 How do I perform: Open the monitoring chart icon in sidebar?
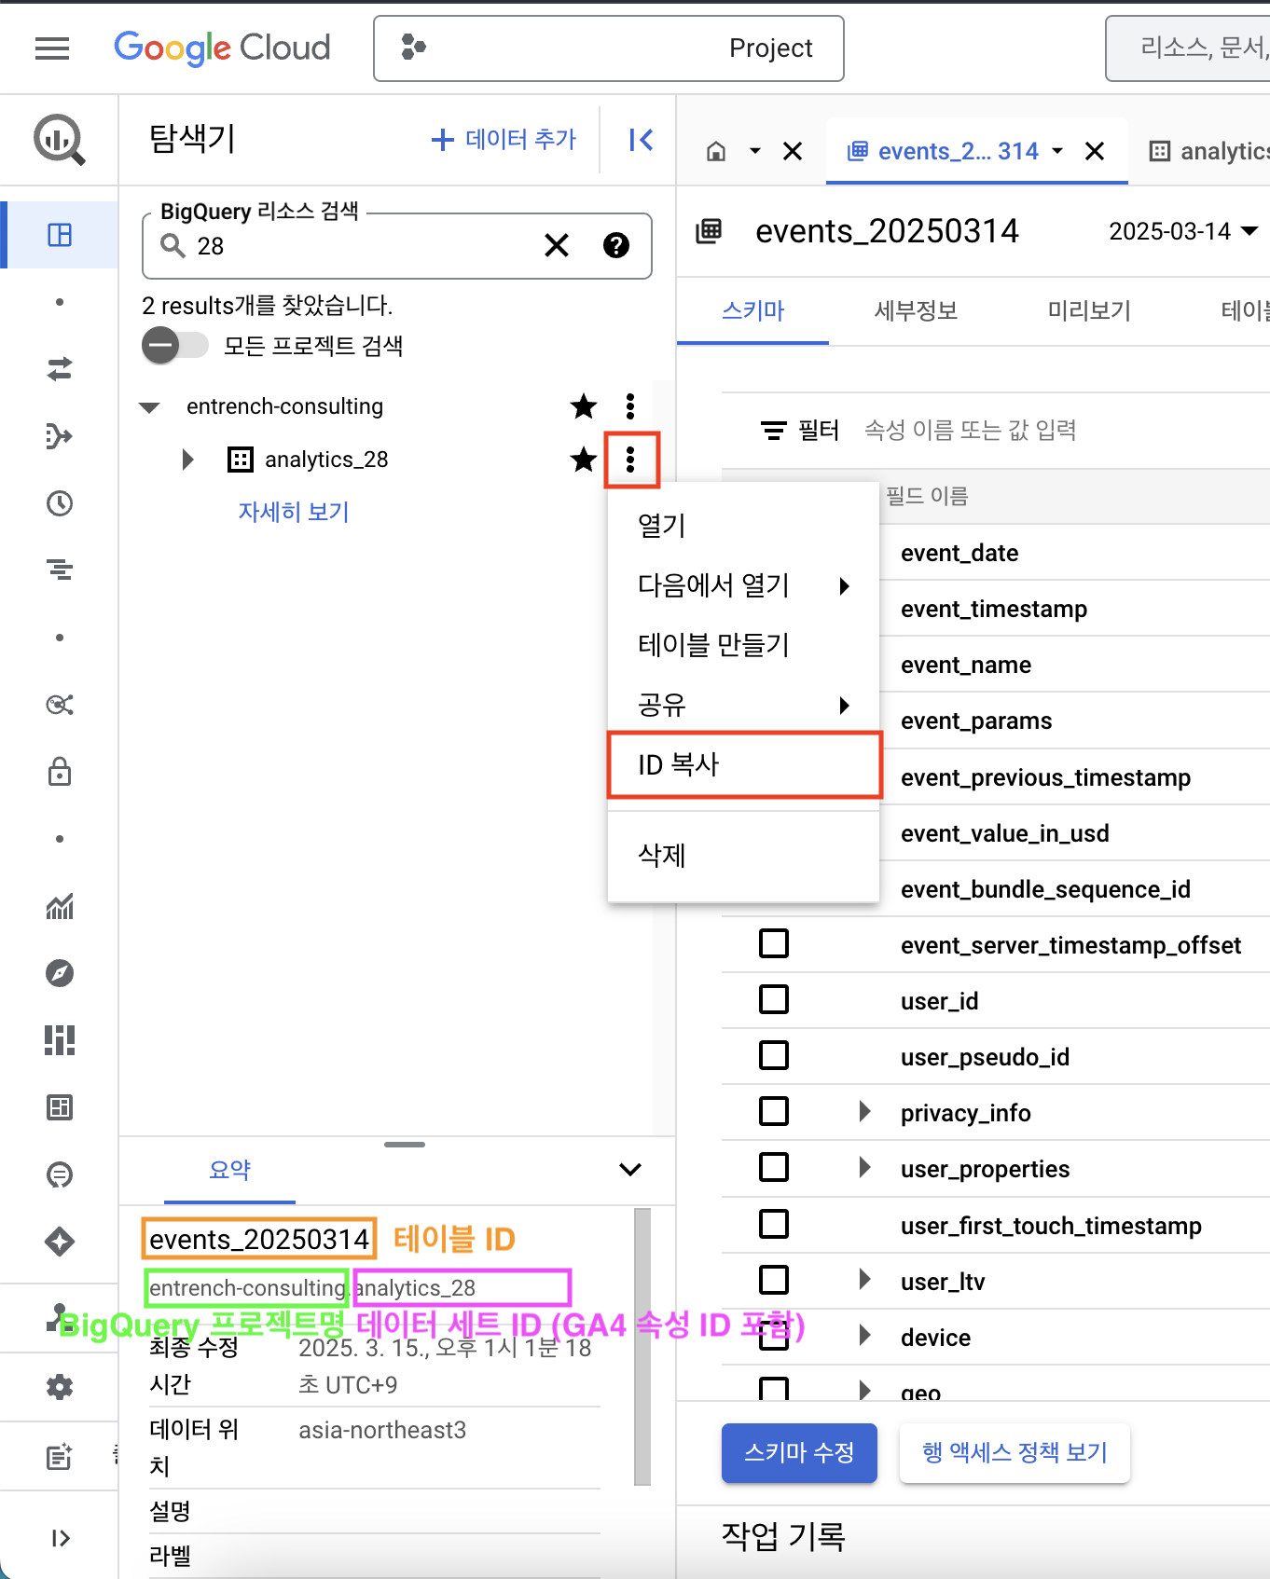point(60,906)
